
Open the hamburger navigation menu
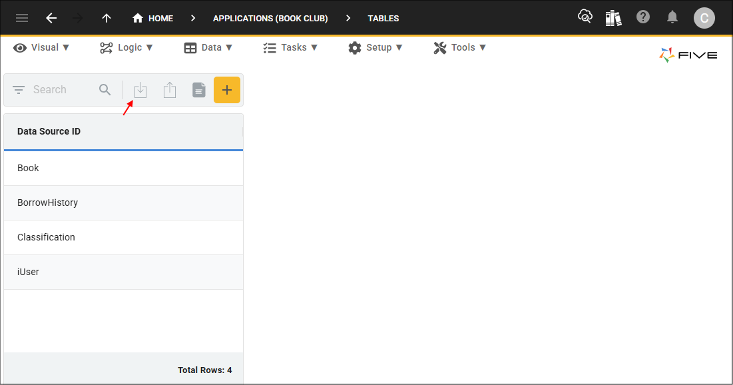[22, 18]
